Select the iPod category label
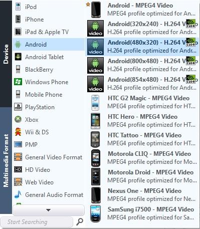The height and width of the screenshot is (229, 200). pyautogui.click(x=31, y=7)
